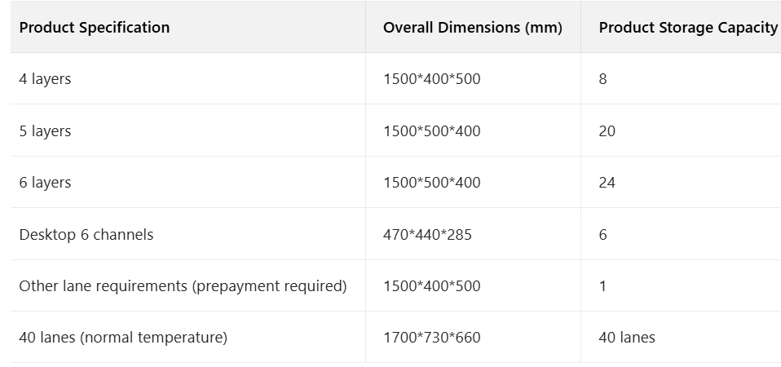The width and height of the screenshot is (781, 367).
Task: Select the "6 layers" specification cell
Action: click(46, 183)
